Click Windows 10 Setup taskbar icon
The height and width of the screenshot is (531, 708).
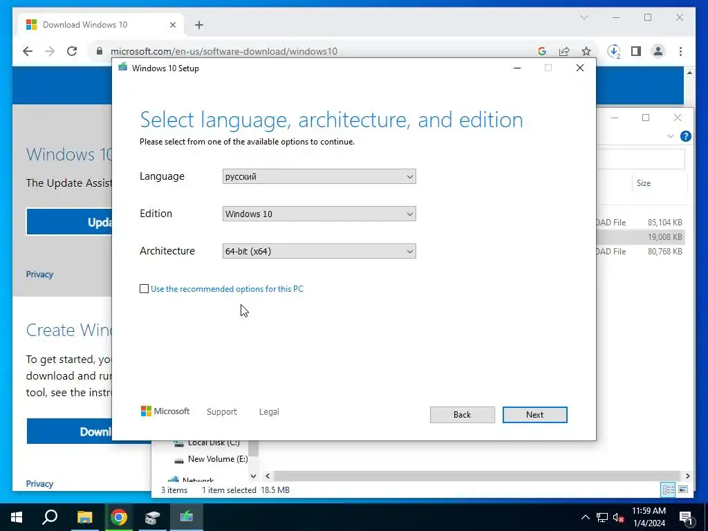(x=187, y=517)
